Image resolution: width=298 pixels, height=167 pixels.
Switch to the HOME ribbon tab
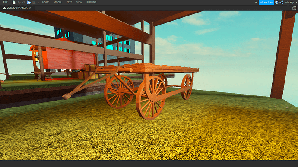click(x=46, y=2)
